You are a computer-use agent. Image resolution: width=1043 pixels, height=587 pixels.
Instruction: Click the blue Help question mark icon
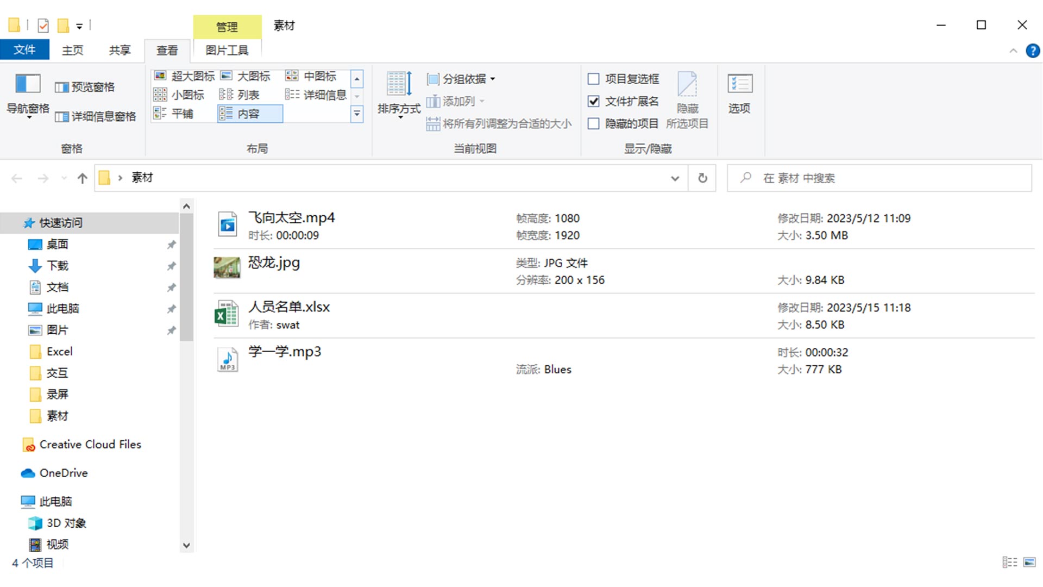tap(1032, 51)
